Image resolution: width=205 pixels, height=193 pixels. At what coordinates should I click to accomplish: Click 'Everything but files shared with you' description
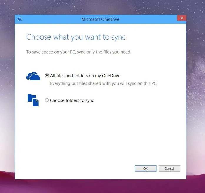click(x=104, y=83)
